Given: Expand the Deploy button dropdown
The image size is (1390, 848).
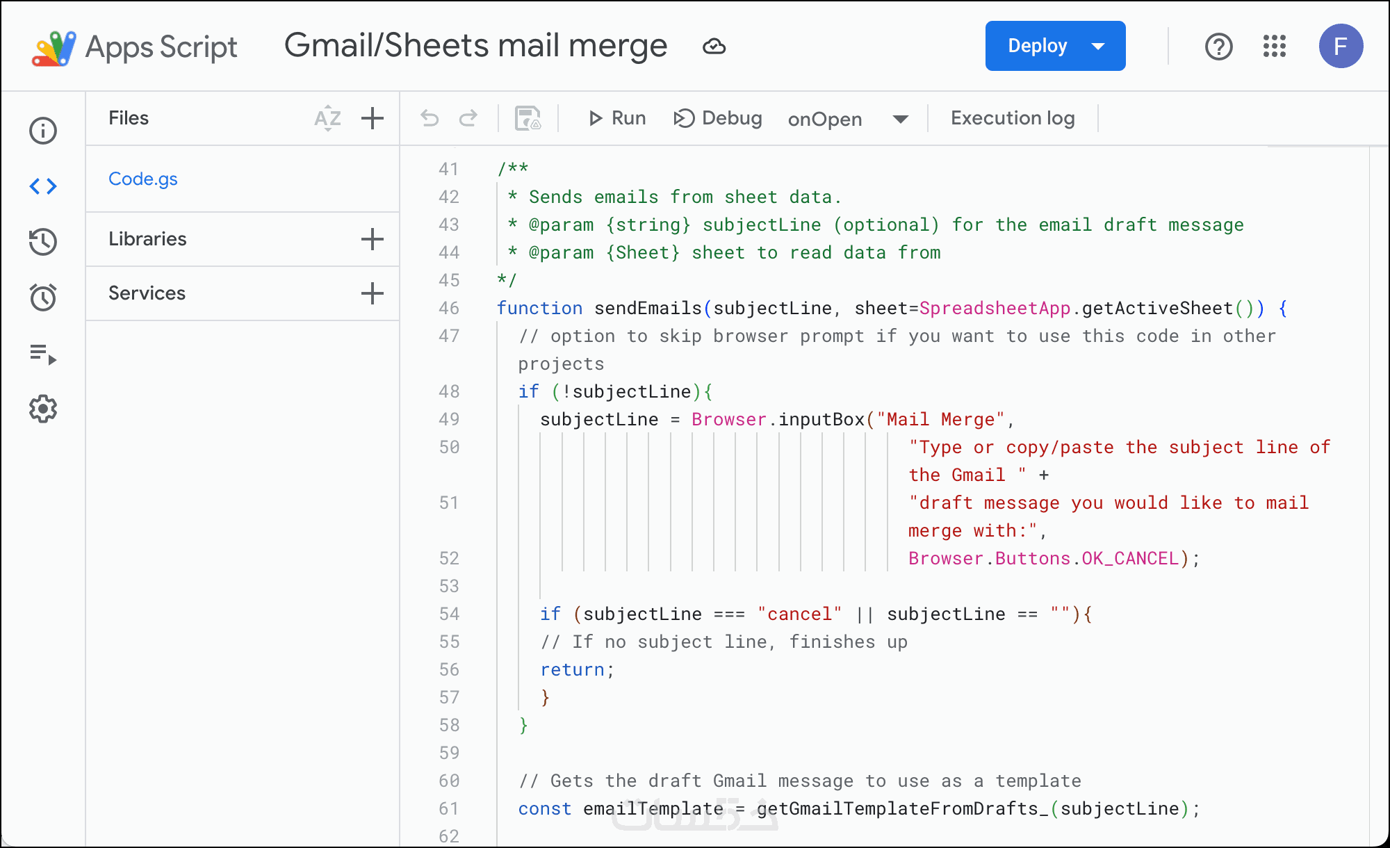Looking at the screenshot, I should pos(1098,47).
